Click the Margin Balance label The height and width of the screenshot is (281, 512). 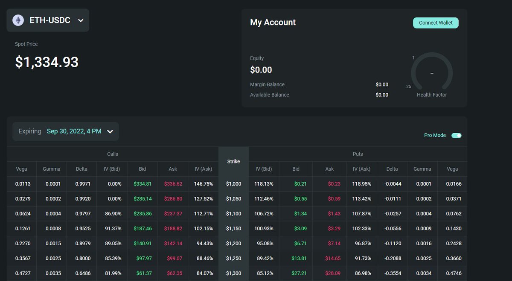267,84
